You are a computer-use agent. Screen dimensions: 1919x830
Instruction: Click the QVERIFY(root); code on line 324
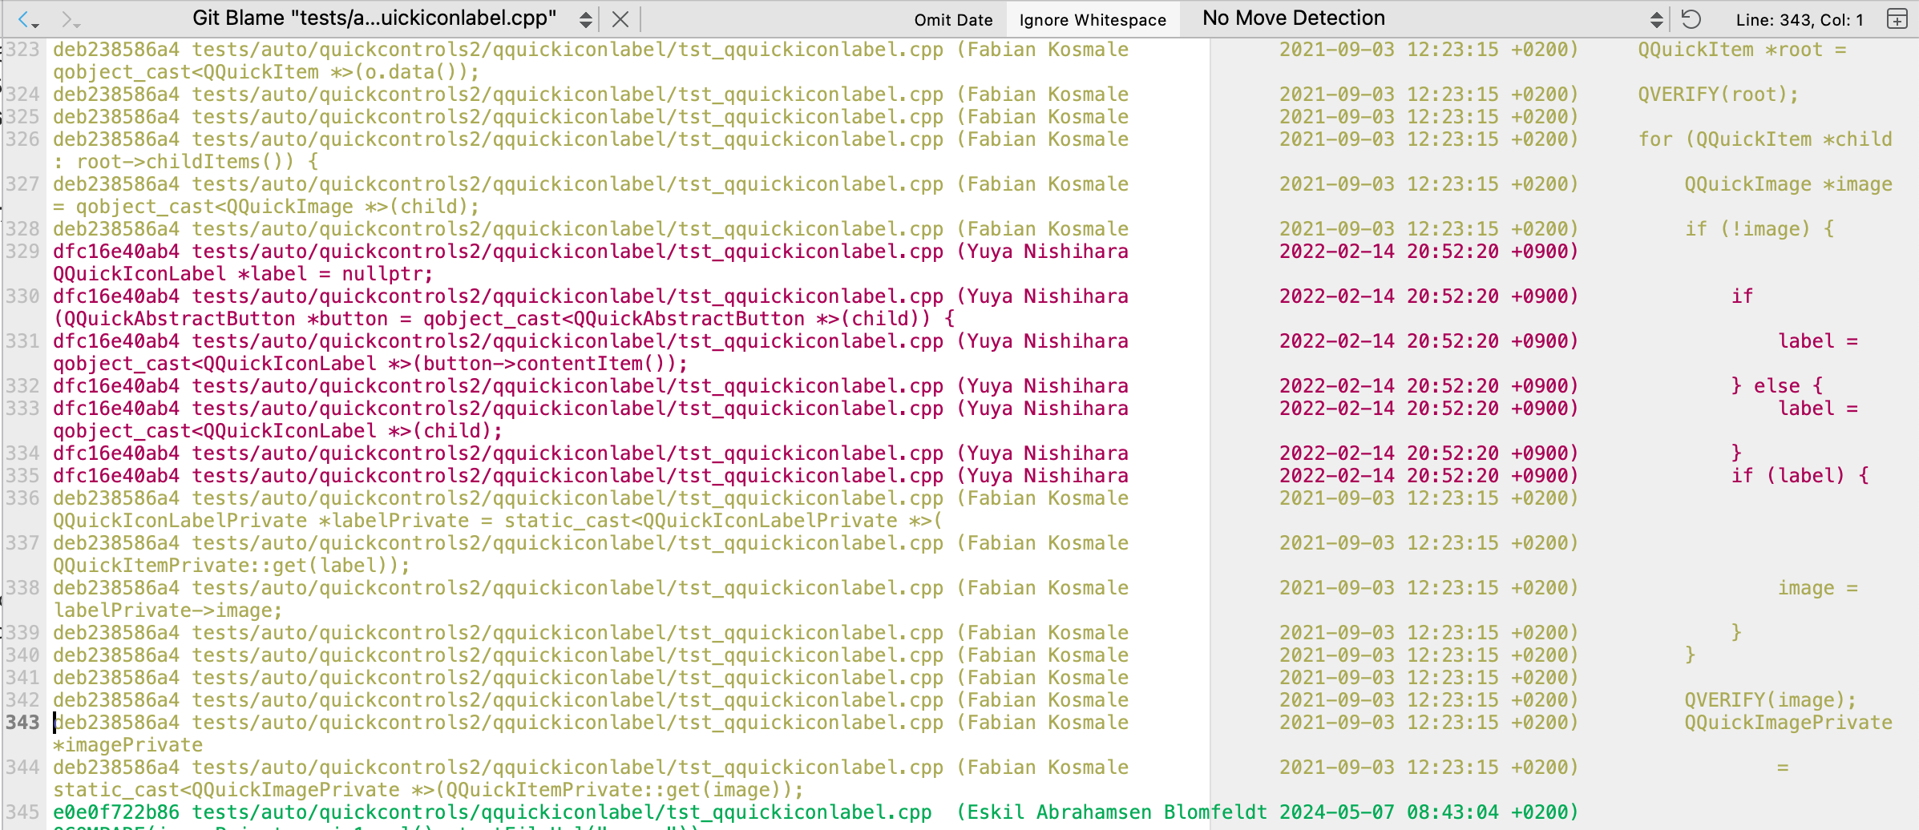1718,95
